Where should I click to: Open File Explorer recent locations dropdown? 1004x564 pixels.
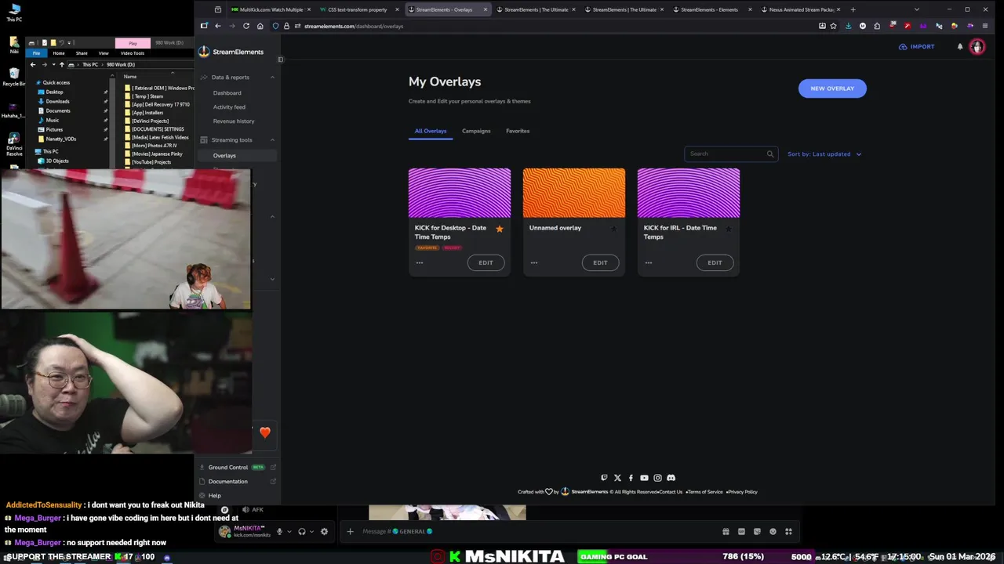tap(53, 64)
